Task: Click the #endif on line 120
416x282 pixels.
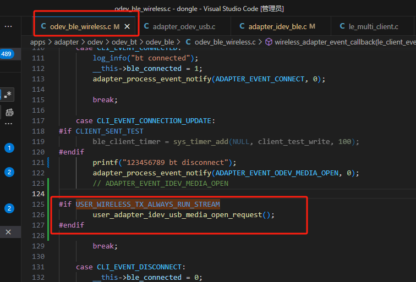Action: (x=72, y=152)
